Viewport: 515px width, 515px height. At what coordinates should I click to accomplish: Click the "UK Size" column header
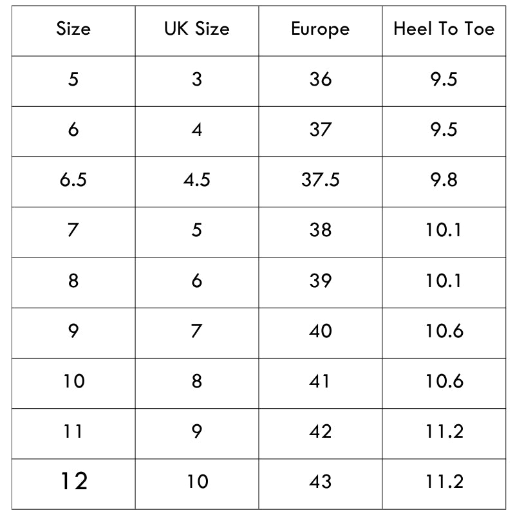[196, 29]
